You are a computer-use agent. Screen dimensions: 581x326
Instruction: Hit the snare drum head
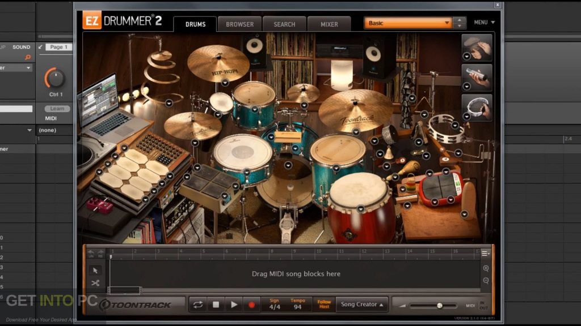point(243,152)
